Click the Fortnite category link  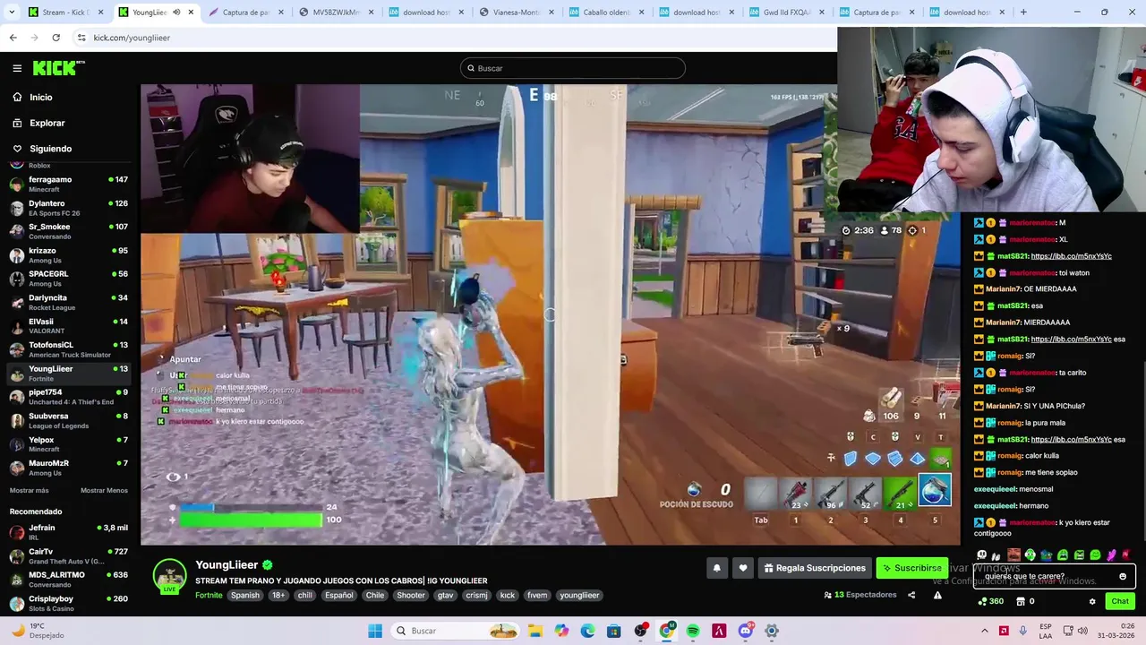(209, 595)
